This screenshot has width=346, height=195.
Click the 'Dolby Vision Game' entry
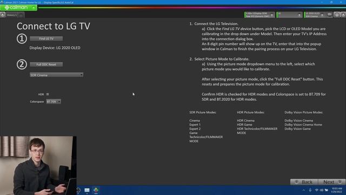pos(297,129)
